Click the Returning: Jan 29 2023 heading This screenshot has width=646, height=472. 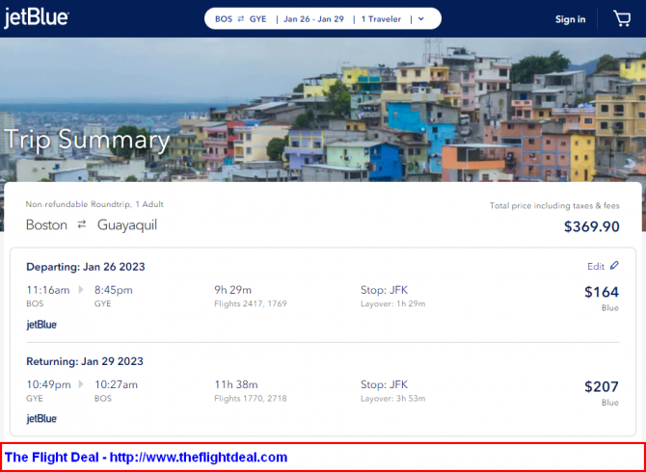click(x=85, y=361)
